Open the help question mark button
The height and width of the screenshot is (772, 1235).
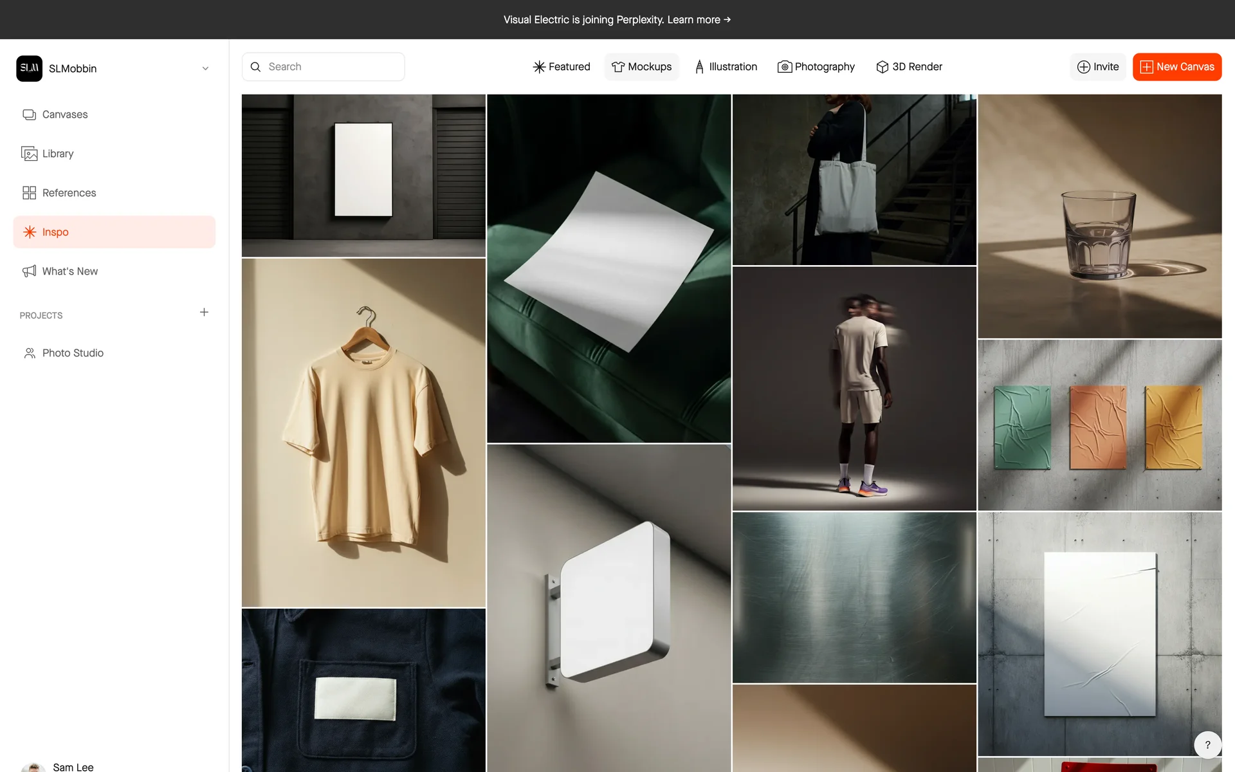coord(1207,745)
